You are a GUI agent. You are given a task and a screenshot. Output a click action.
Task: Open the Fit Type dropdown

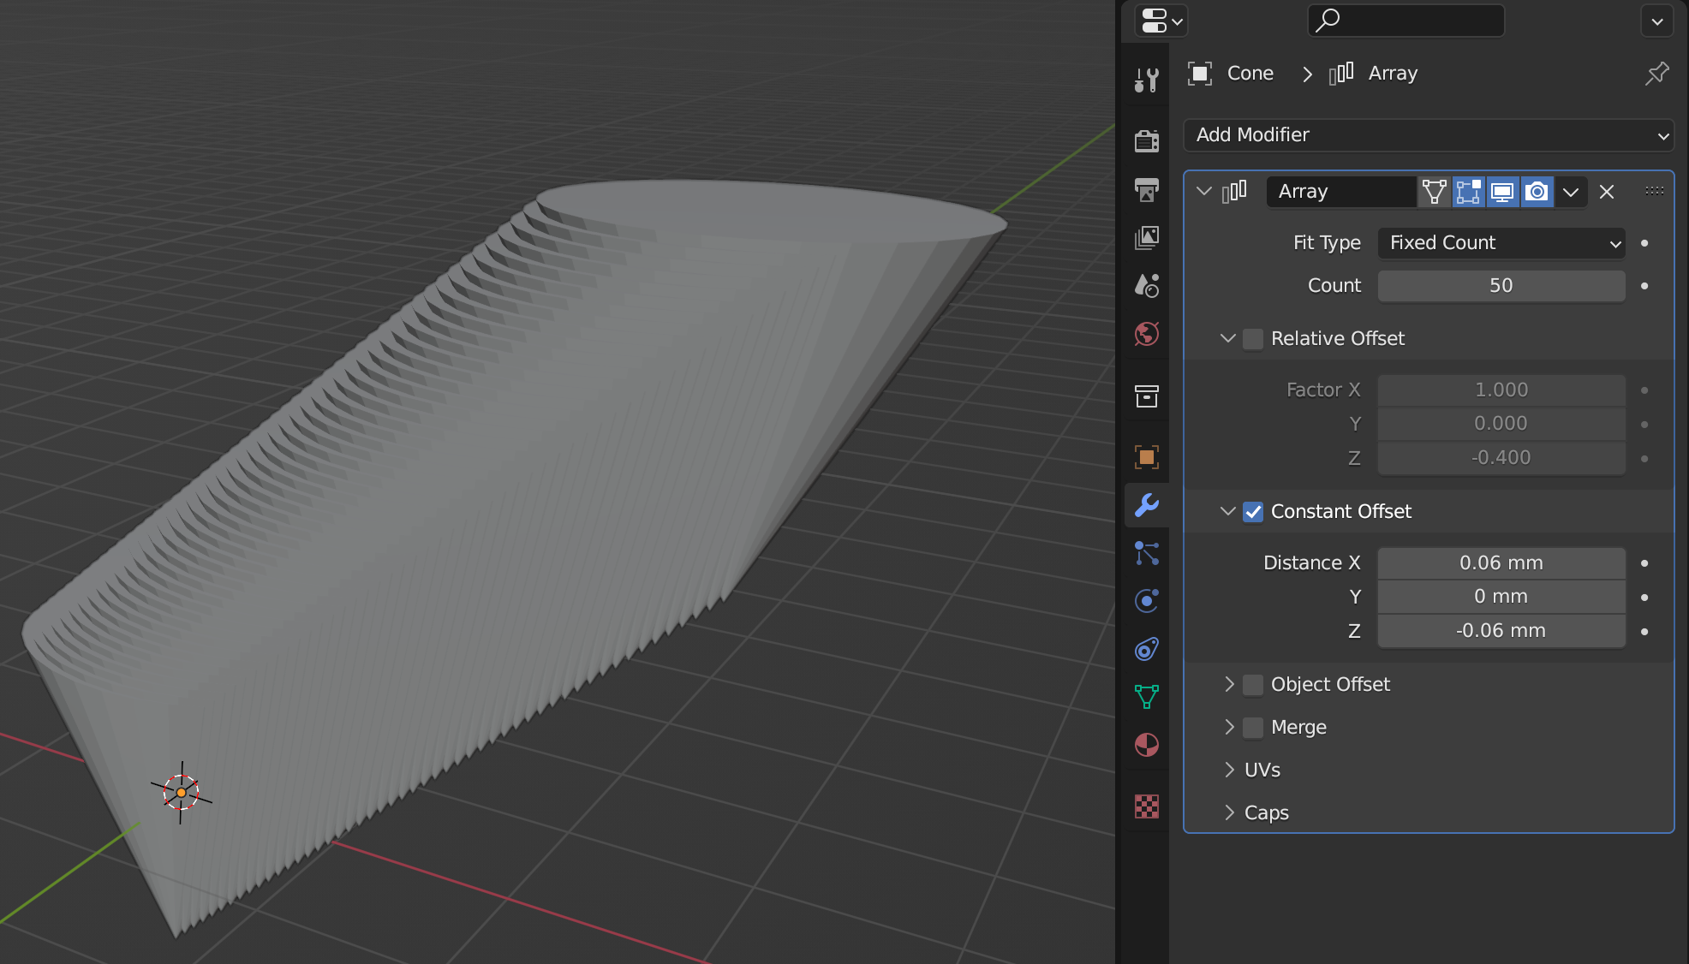tap(1501, 243)
